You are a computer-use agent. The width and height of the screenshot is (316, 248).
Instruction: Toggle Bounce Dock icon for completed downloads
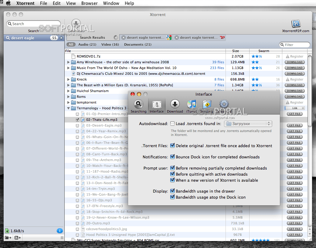pos(172,157)
